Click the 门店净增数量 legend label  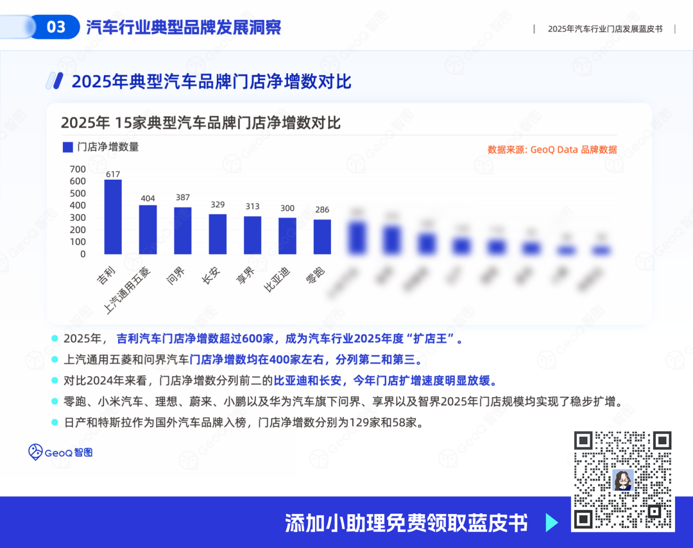(x=108, y=147)
